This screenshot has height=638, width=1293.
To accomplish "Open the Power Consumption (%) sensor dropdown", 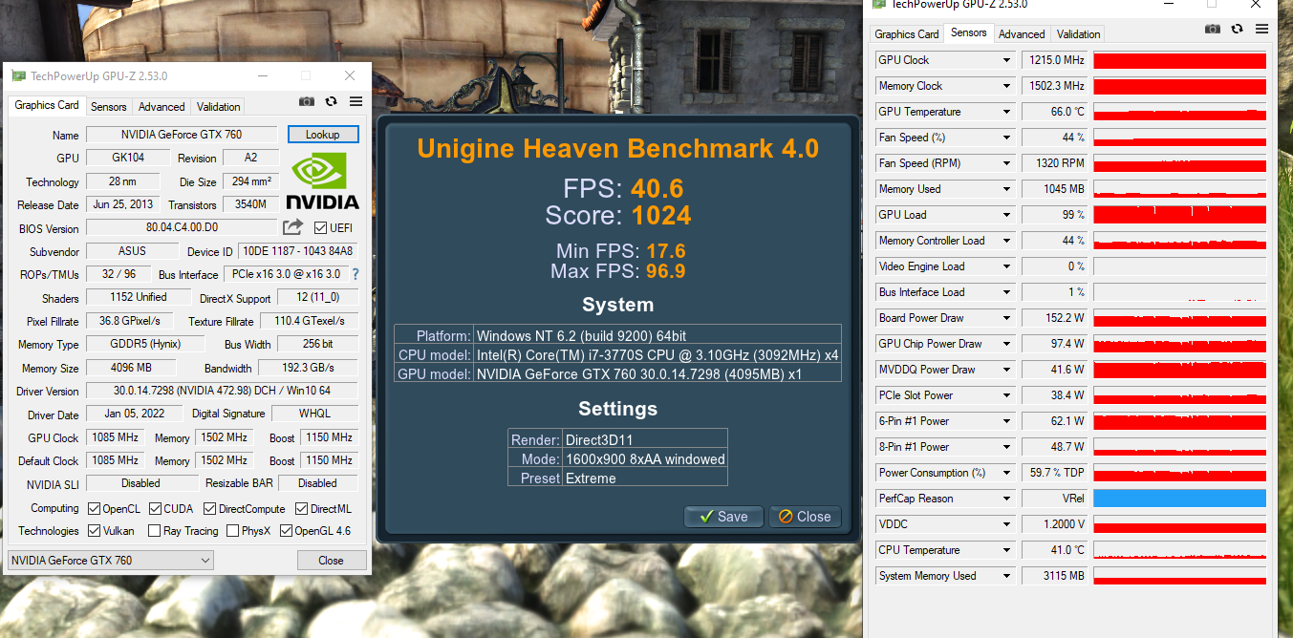I will click(x=1006, y=473).
